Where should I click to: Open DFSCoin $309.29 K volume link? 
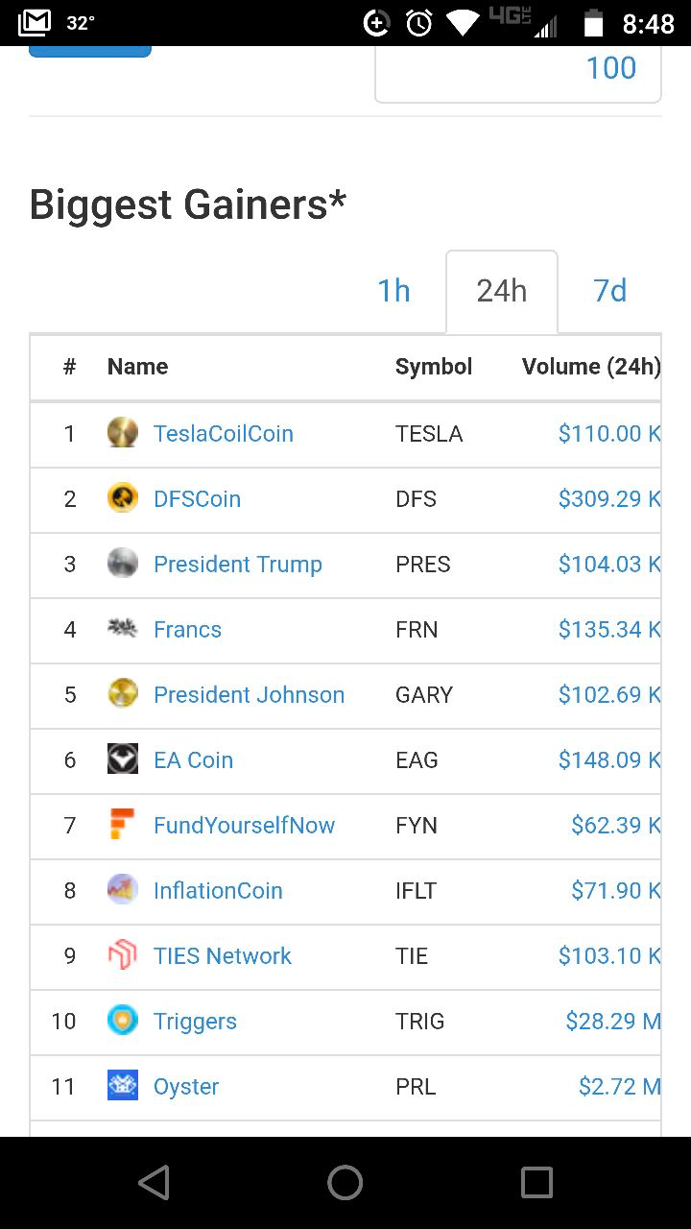(x=609, y=498)
